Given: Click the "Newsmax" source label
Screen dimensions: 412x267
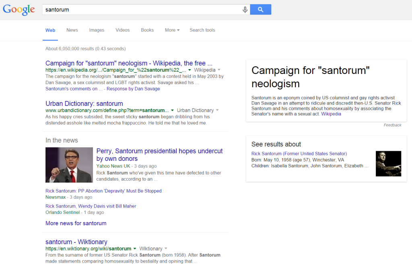Looking at the screenshot, I should pos(56,197).
